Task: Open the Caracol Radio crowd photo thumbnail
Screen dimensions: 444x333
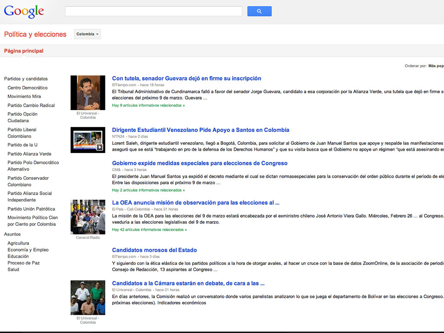Action: point(88,217)
